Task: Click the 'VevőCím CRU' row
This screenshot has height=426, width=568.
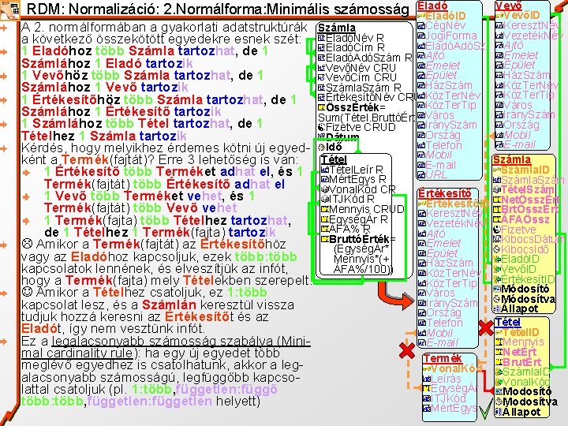Action: (357, 77)
